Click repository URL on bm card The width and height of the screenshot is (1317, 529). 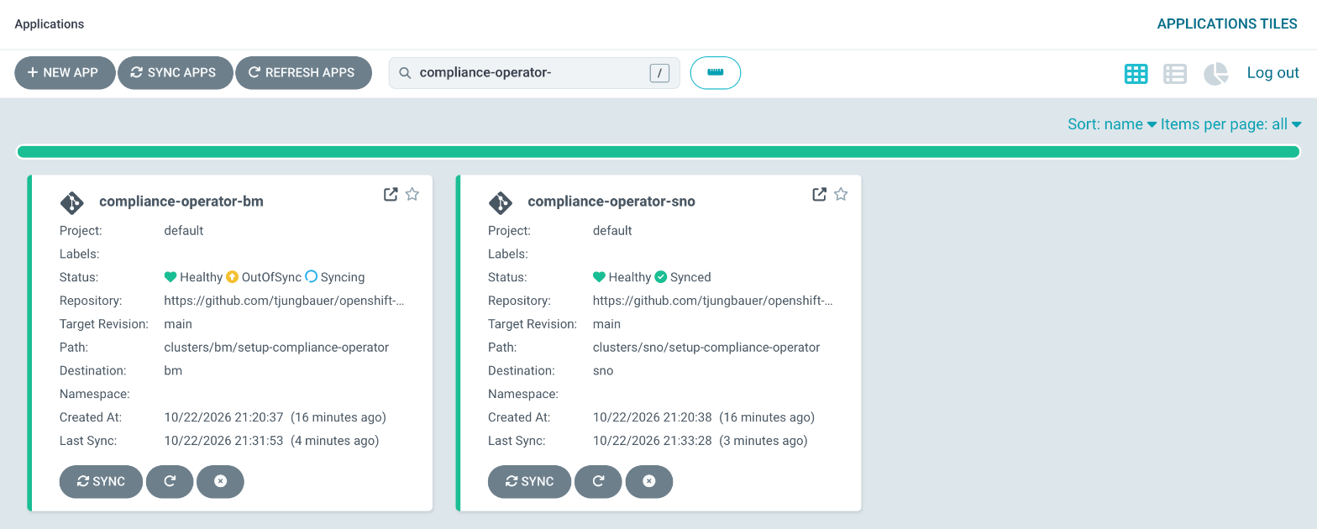[x=284, y=301]
